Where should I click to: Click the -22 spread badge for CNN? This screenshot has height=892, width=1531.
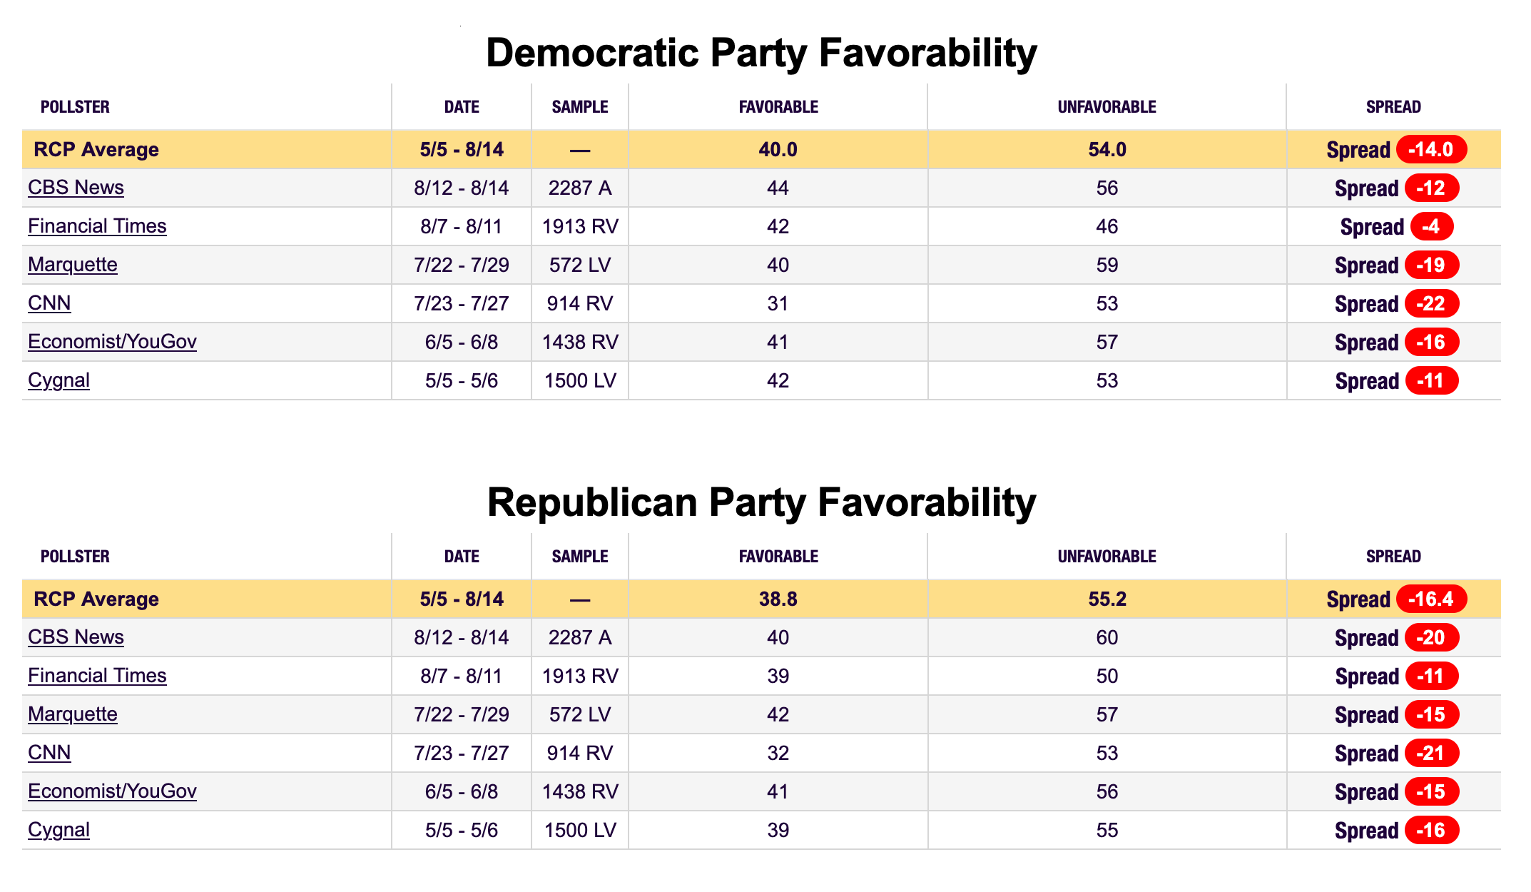click(x=1431, y=303)
